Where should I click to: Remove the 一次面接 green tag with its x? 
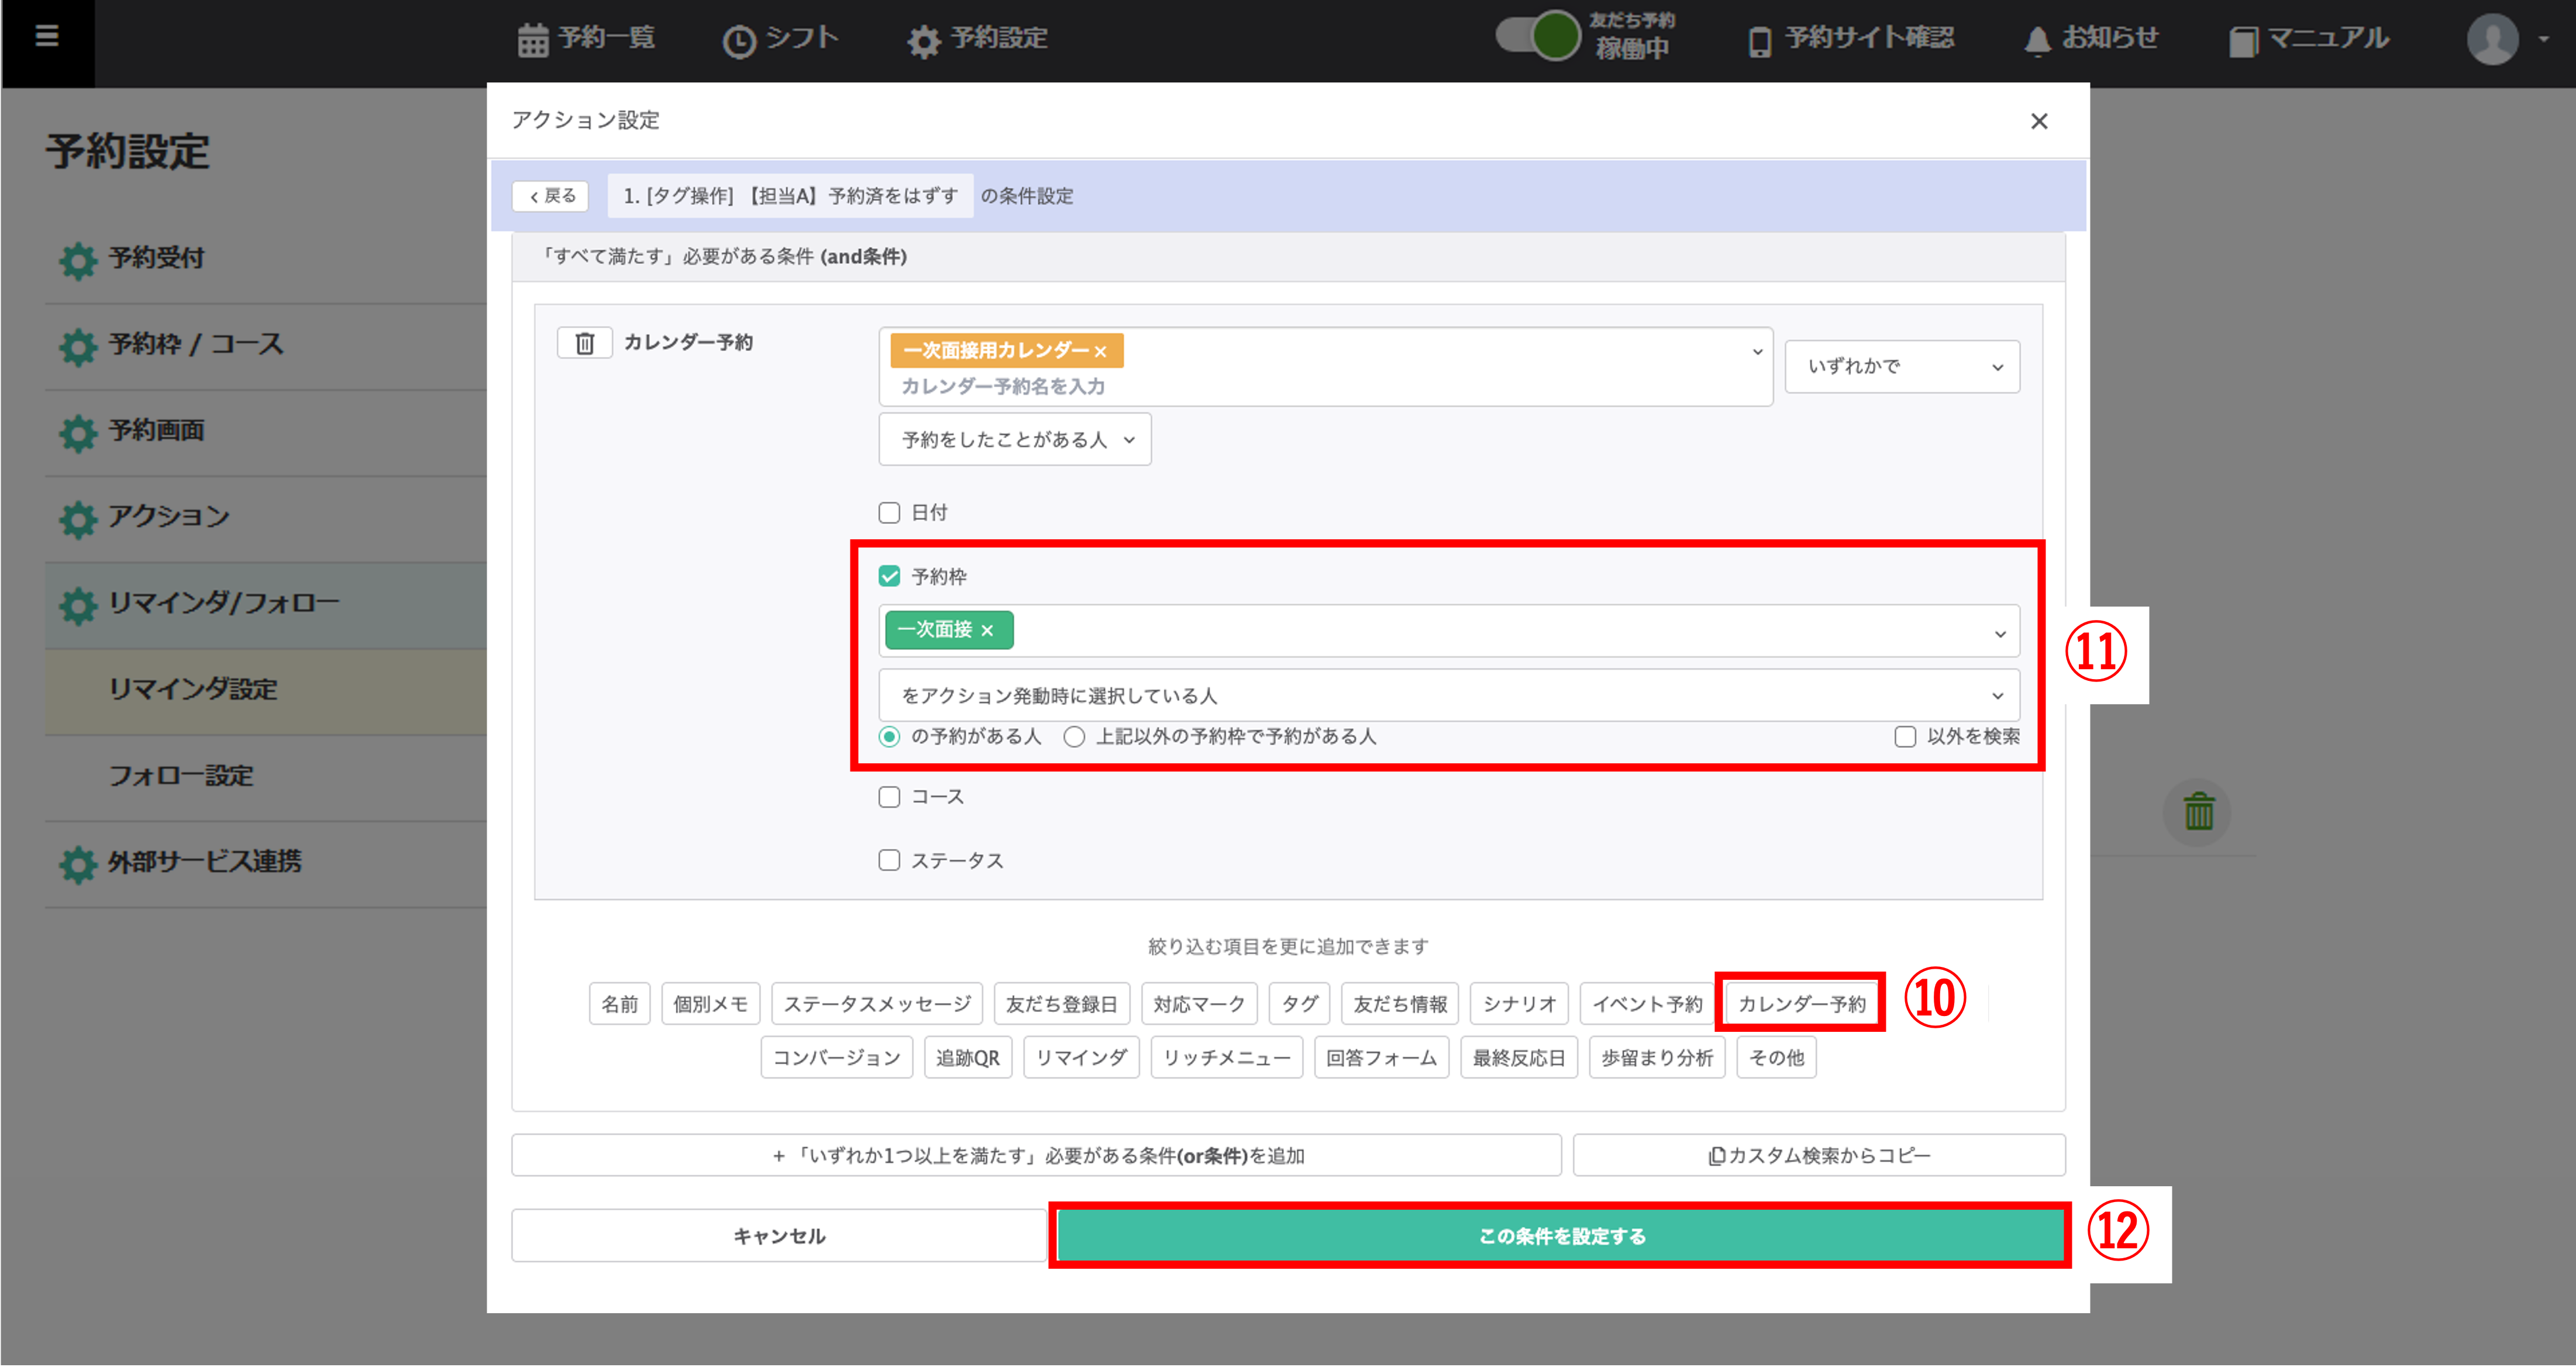pos(987,630)
